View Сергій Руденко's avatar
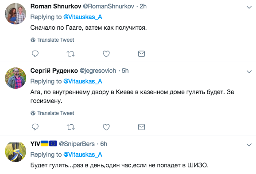 pos(16,78)
